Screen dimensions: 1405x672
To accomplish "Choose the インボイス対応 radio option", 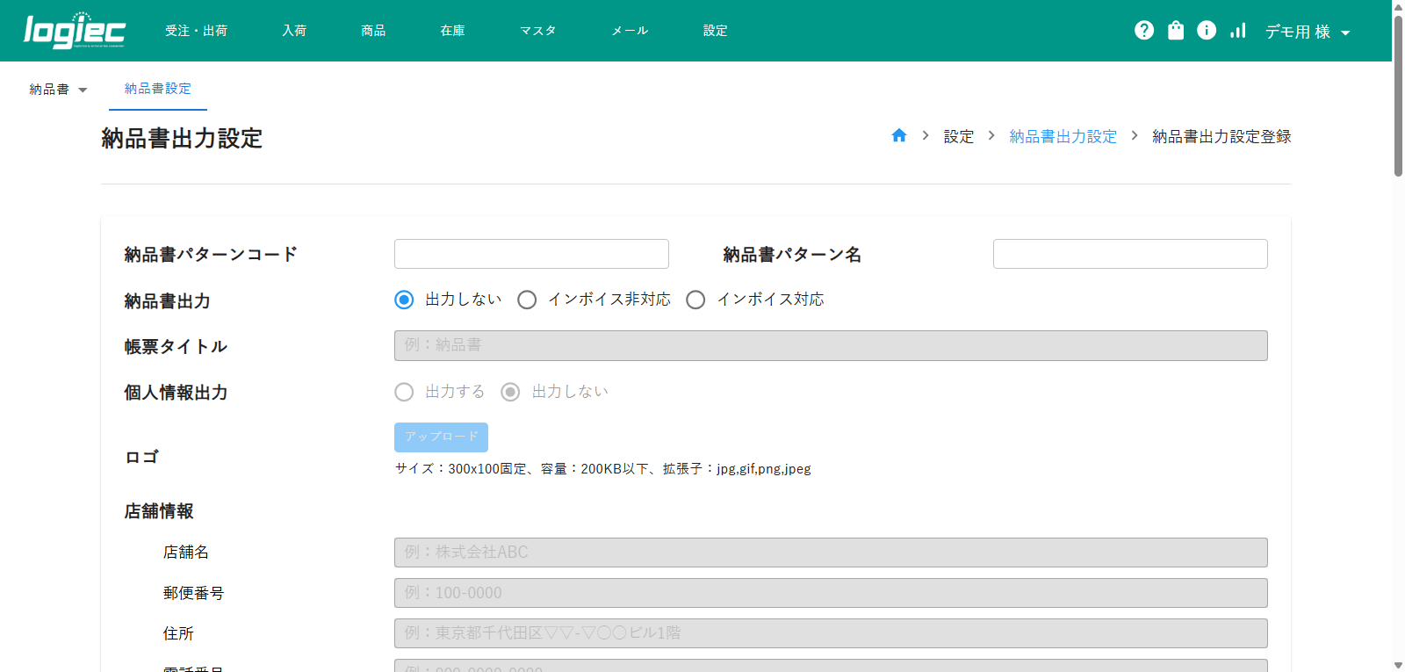I will click(695, 300).
